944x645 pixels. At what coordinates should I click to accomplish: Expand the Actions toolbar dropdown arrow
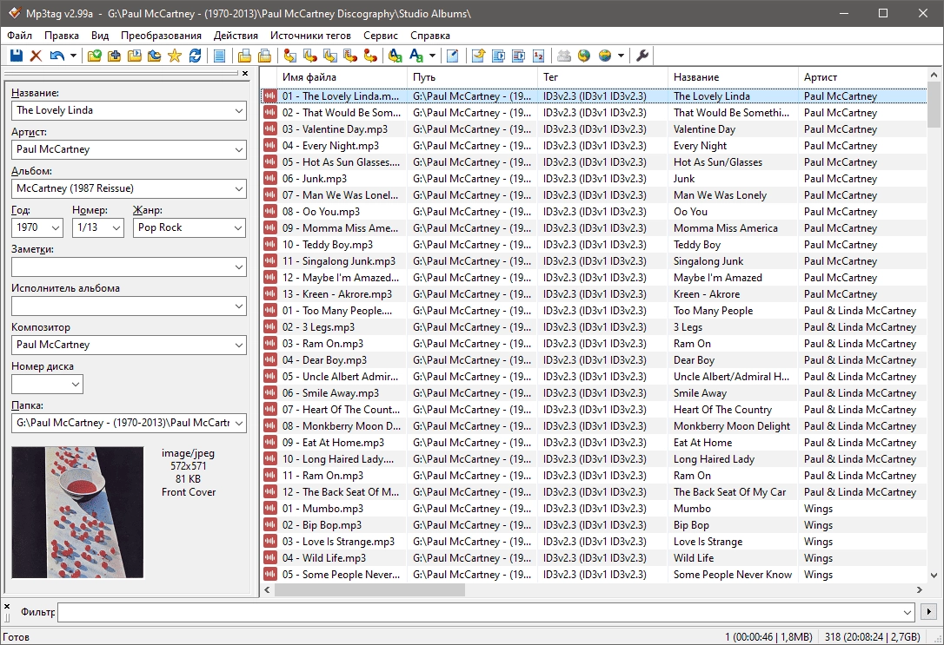tap(432, 56)
